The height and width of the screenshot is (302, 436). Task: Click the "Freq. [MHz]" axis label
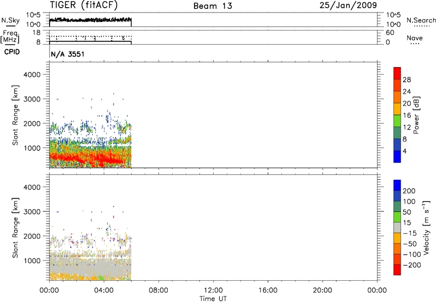click(x=10, y=37)
